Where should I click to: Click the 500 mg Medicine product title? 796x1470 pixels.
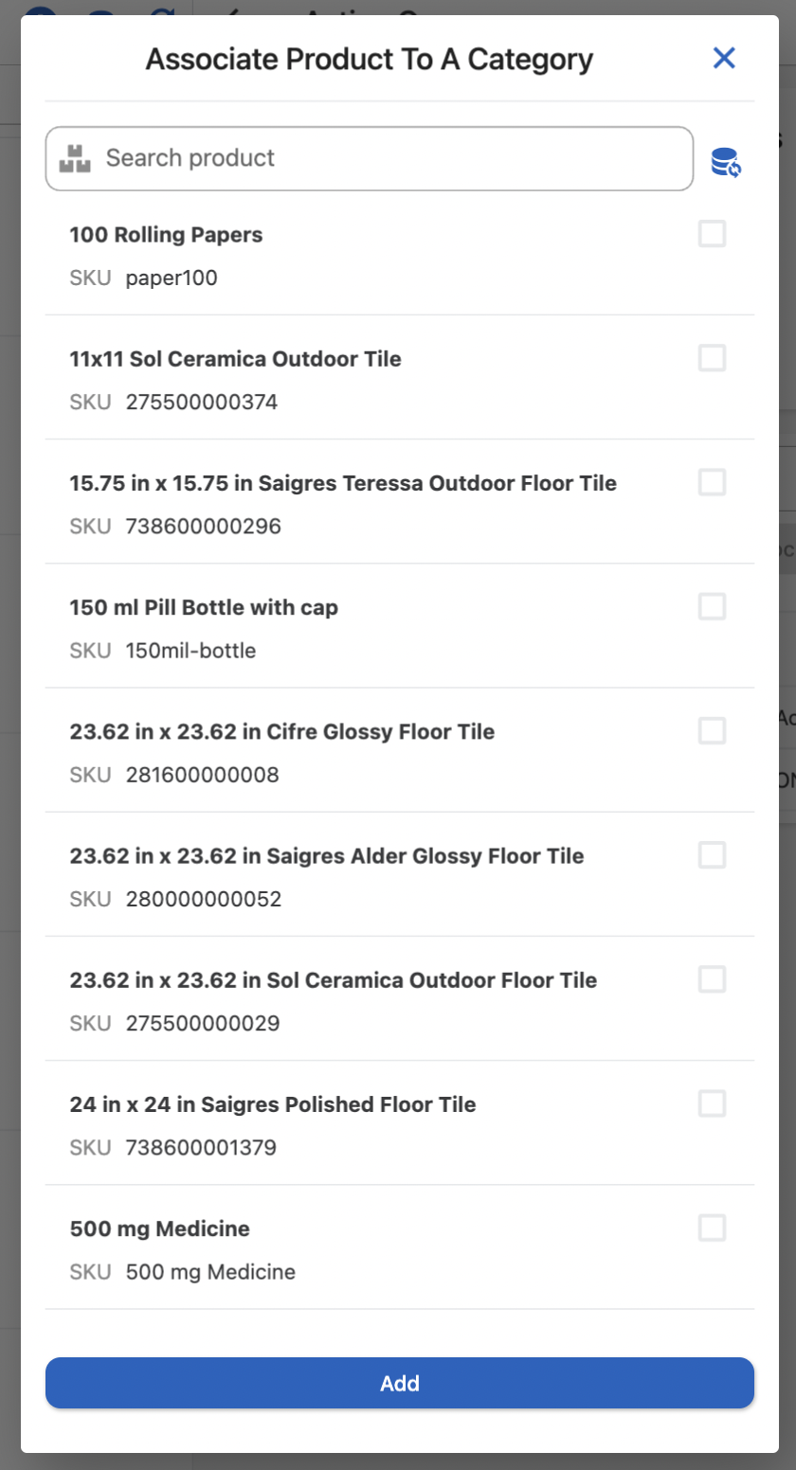tap(159, 1229)
